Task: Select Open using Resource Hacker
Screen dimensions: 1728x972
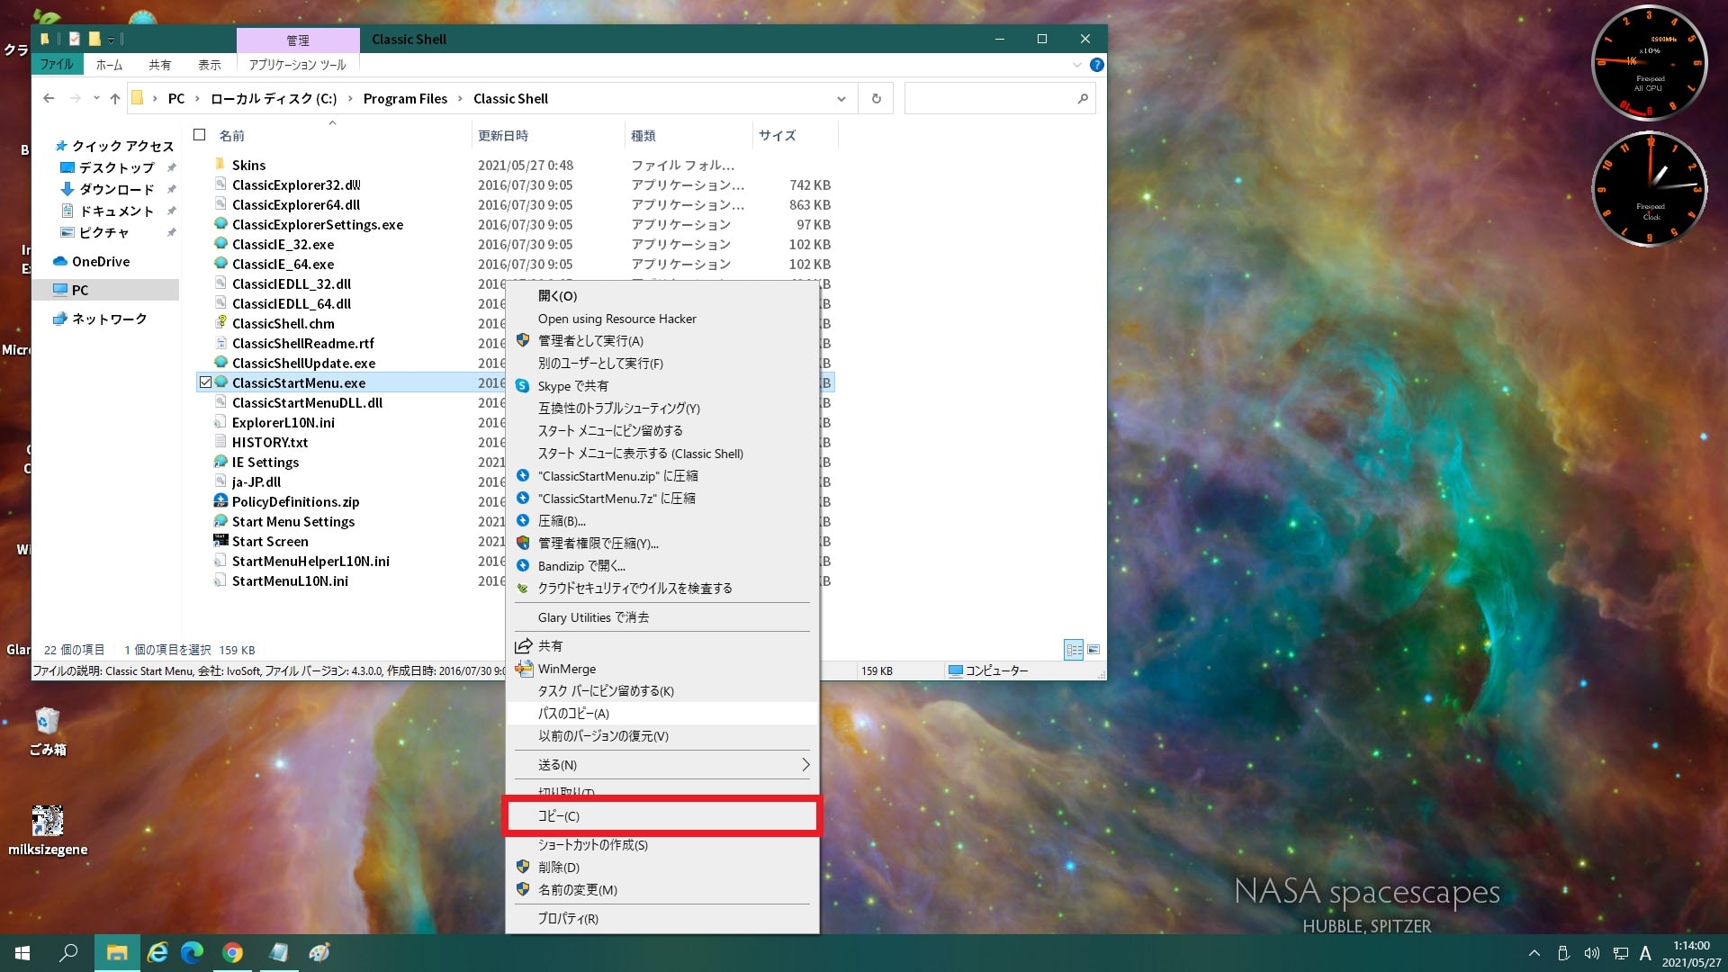Action: point(662,319)
